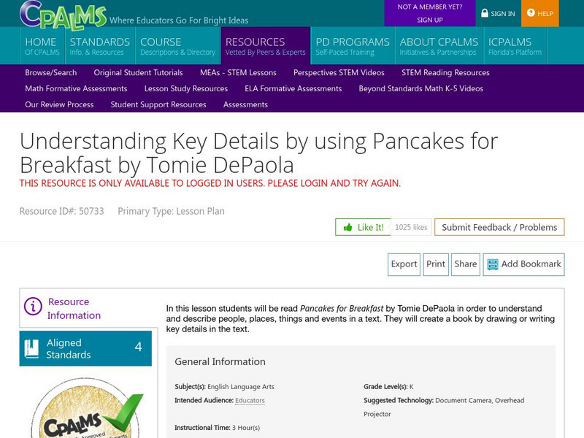Click the lock icon beside Sign In
This screenshot has height=438, width=584.
(485, 13)
